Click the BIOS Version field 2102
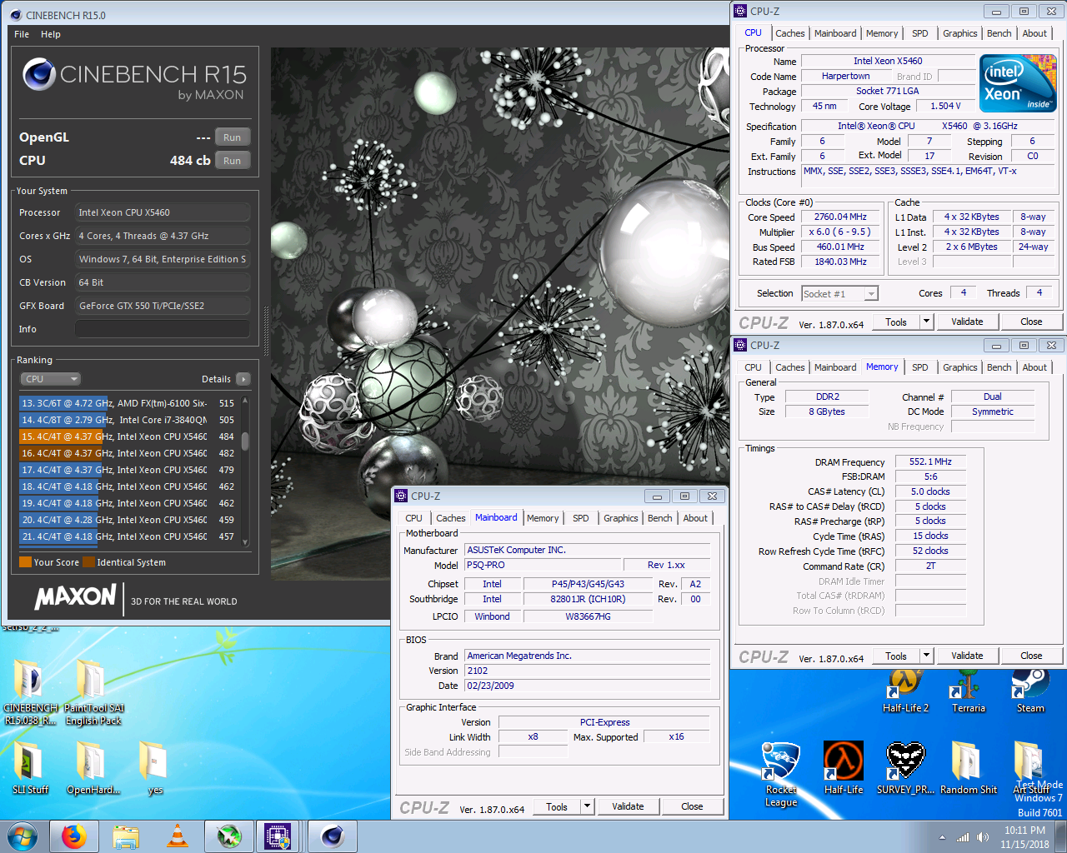 point(588,671)
